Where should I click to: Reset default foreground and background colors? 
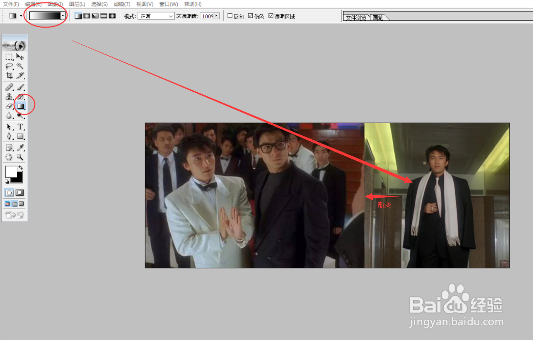[7, 182]
